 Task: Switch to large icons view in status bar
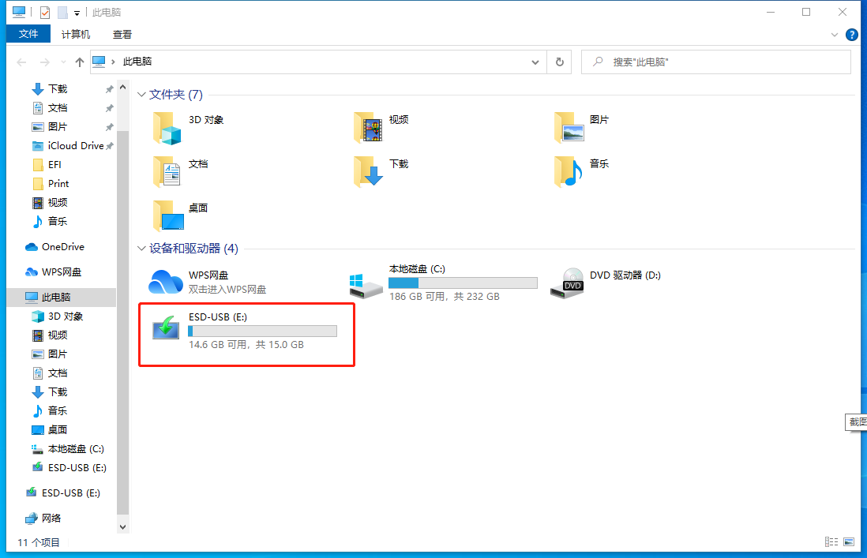849,542
